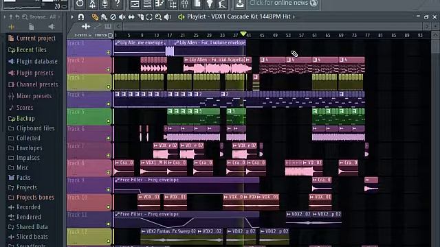Open the mixer toolbar icon
The width and height of the screenshot is (440, 247).
coord(185,3)
